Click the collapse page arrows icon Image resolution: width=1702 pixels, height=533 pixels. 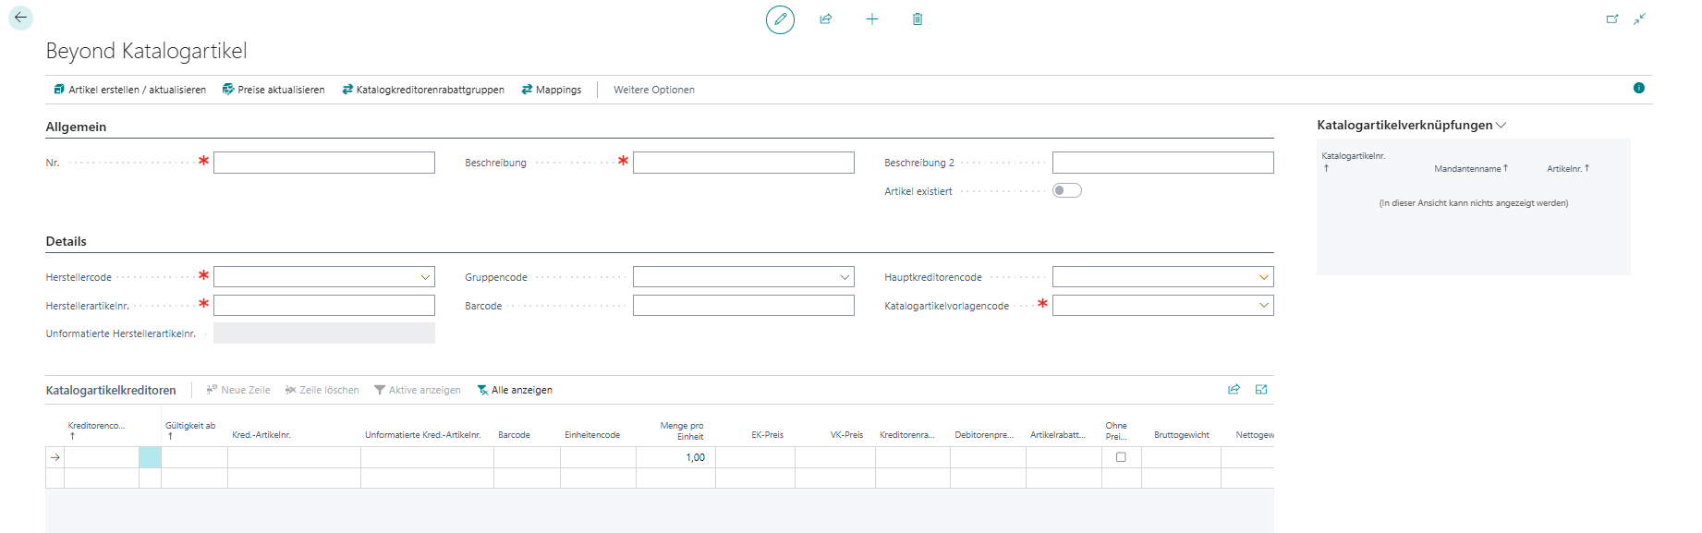pos(1640,19)
